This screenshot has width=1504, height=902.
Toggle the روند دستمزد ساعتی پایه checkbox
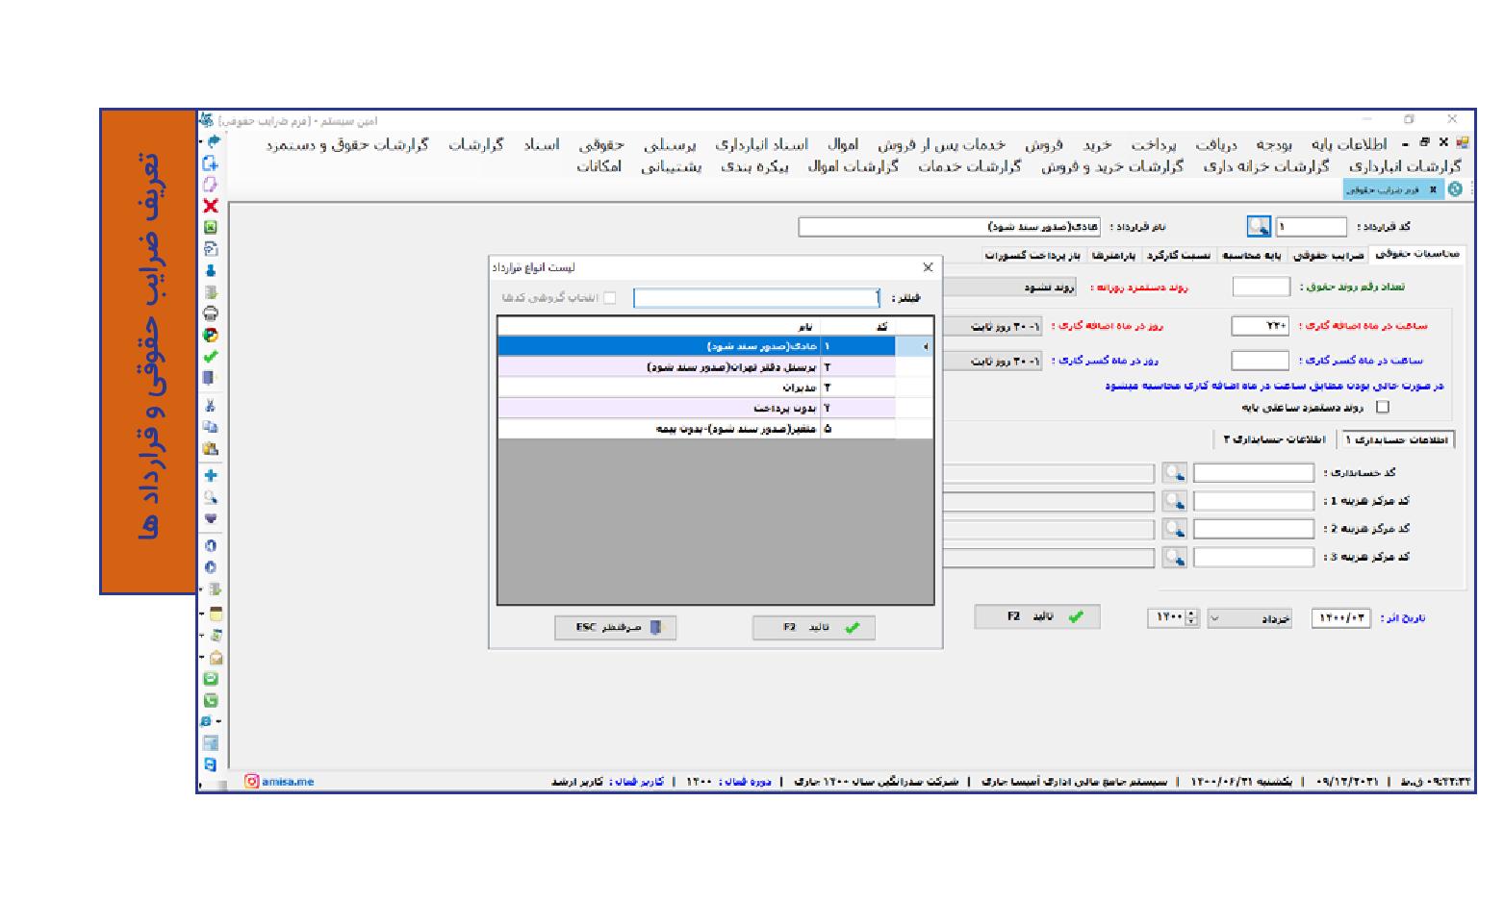point(1383,407)
